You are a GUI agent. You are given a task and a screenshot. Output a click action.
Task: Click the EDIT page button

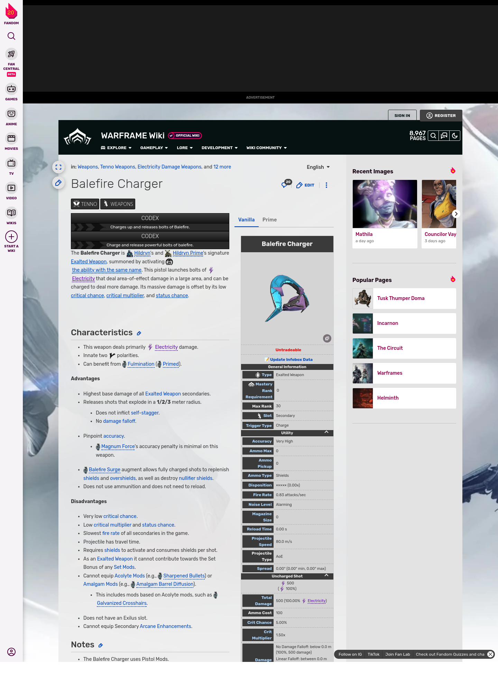[x=305, y=185]
